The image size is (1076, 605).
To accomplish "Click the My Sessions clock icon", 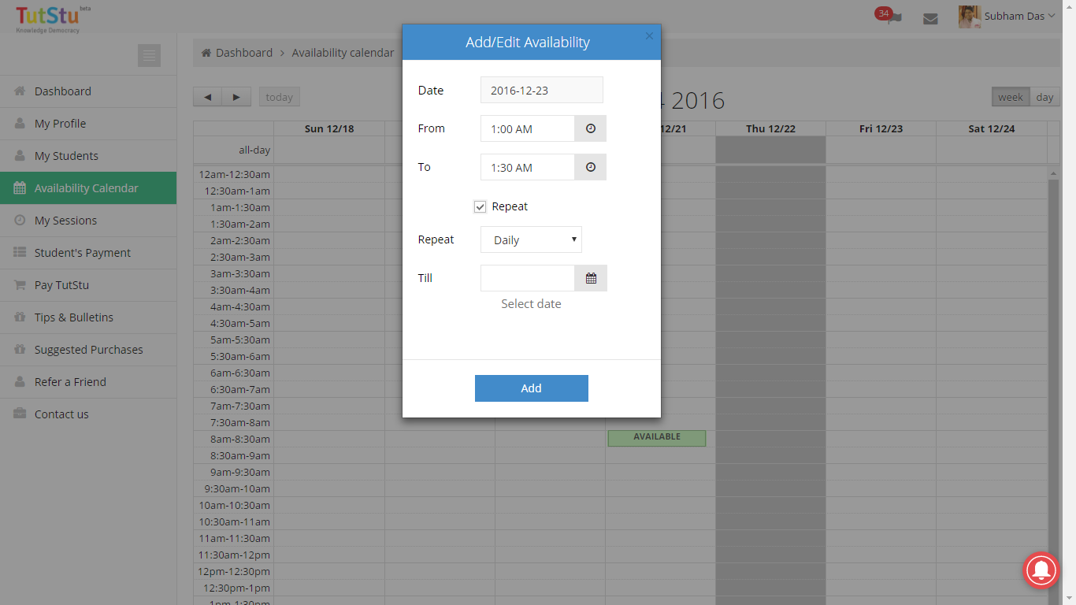I will tap(20, 220).
